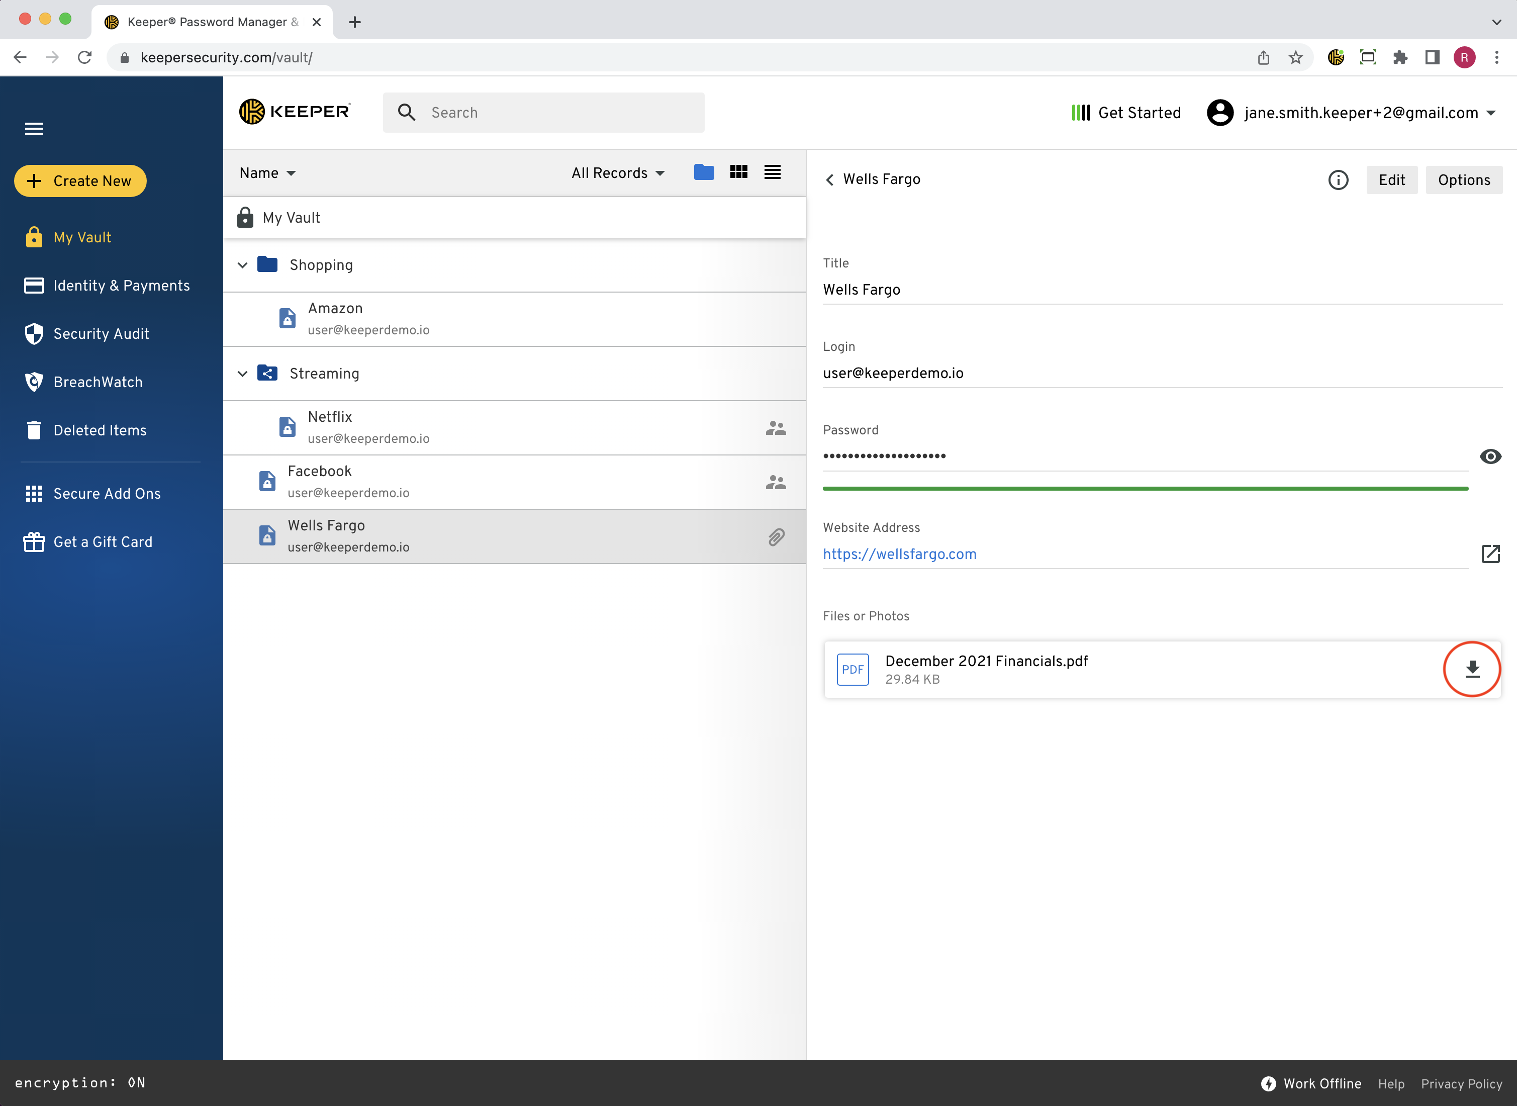Share the page from address bar
The image size is (1517, 1106).
[x=1263, y=58]
